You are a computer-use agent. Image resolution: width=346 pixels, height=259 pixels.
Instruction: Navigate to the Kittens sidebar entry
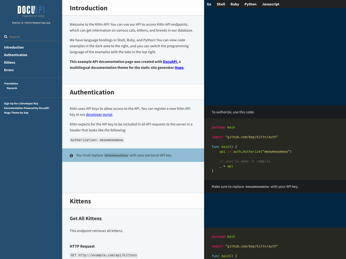click(9, 62)
